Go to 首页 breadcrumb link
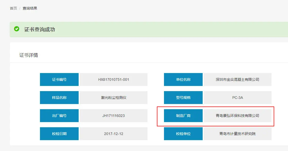 tap(13, 8)
